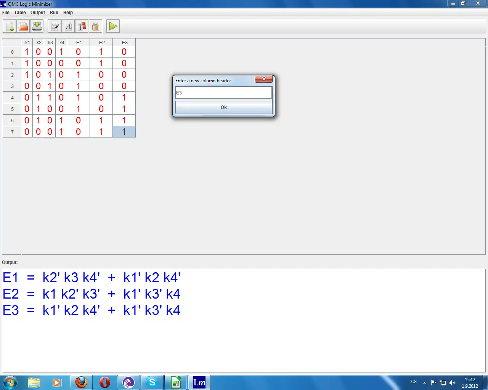488x390 pixels.
Task: Select row header 0
Action: (12, 52)
